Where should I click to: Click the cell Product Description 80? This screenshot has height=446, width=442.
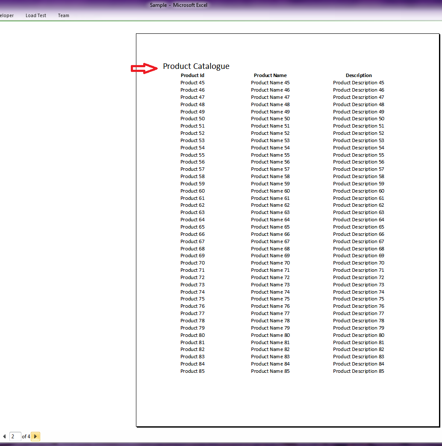click(x=359, y=335)
